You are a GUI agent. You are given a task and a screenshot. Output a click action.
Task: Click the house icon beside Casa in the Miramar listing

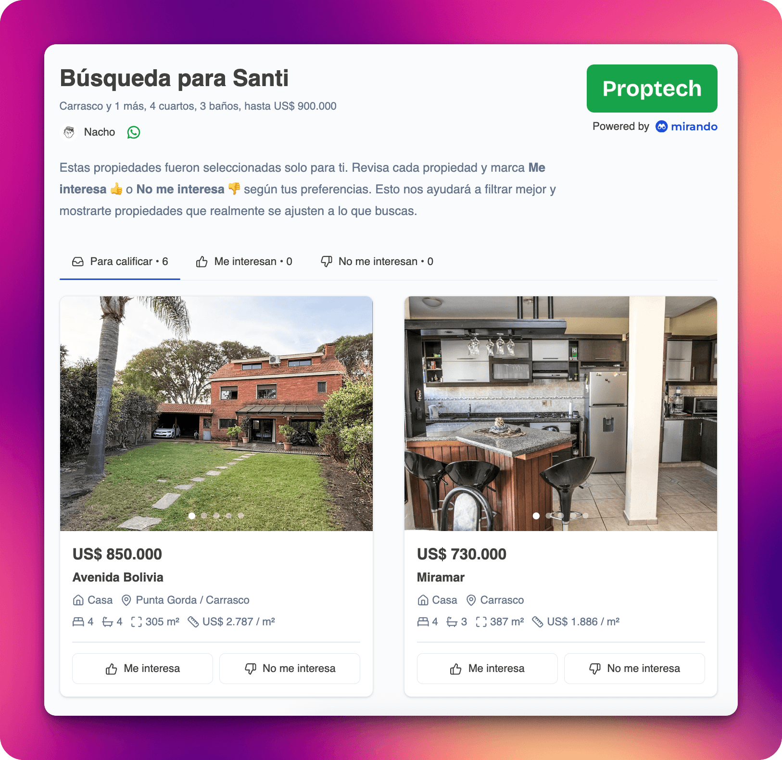[423, 600]
